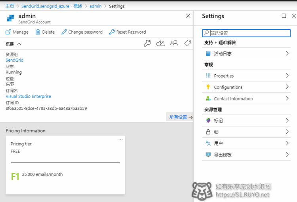This screenshot has height=202, width=297.
Task: Click the 用户 people icon
Action: [208, 143]
